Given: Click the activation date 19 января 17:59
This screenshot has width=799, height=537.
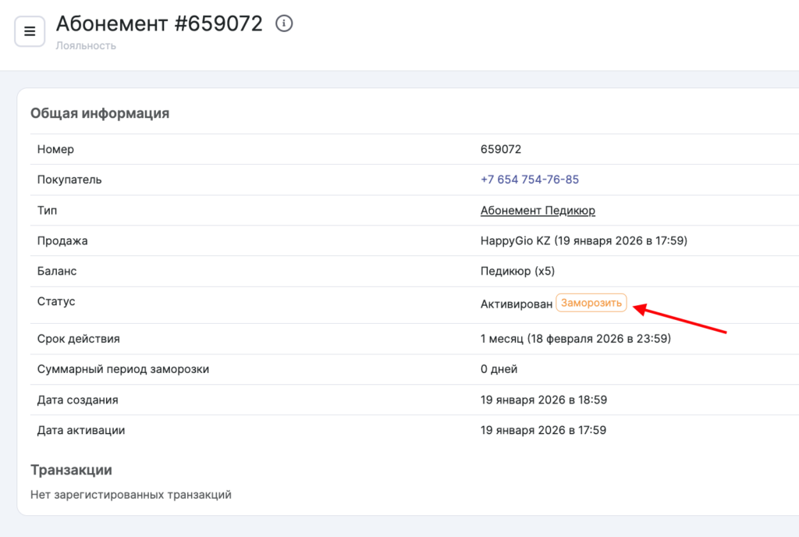Looking at the screenshot, I should pos(543,430).
